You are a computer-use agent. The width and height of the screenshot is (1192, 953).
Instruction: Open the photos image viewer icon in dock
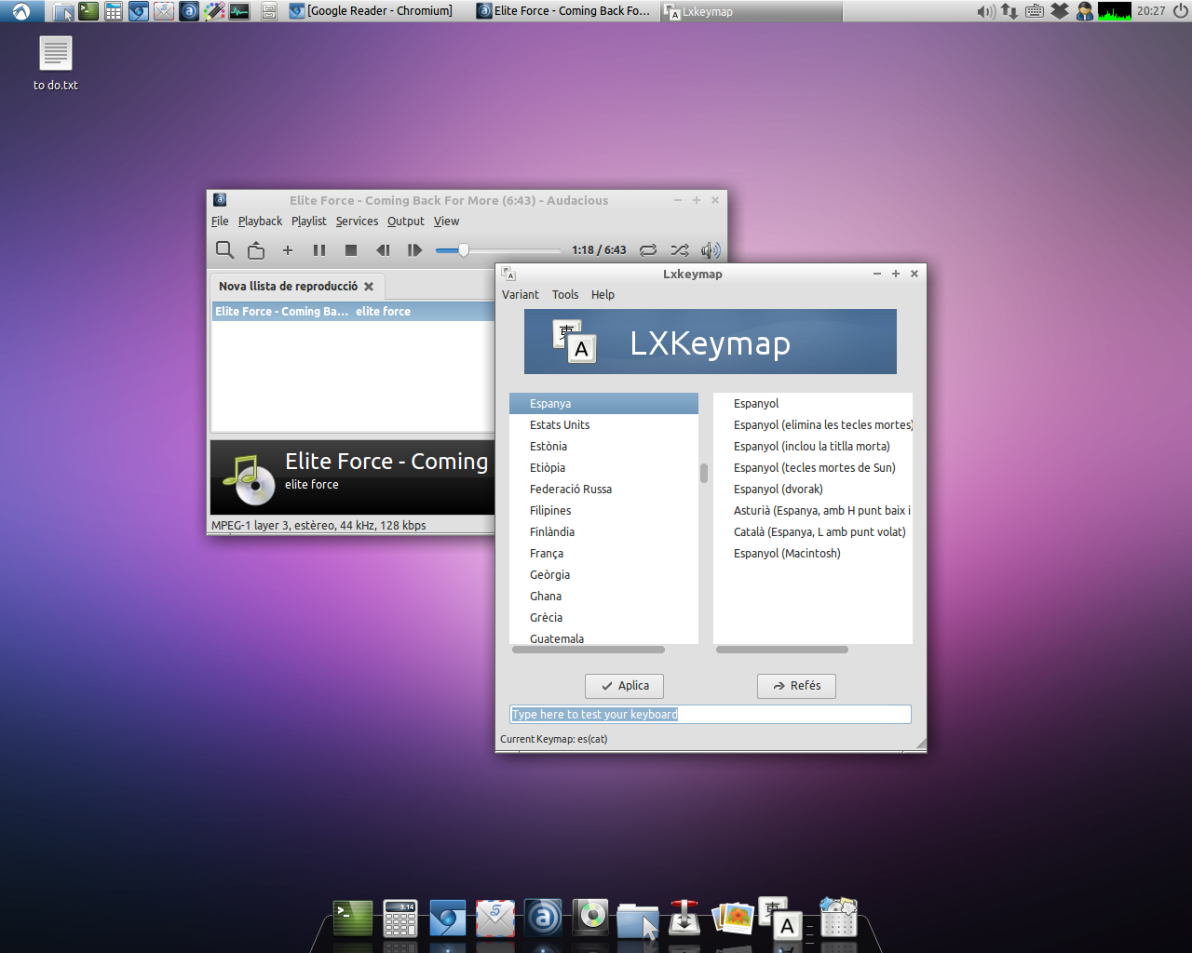(733, 918)
